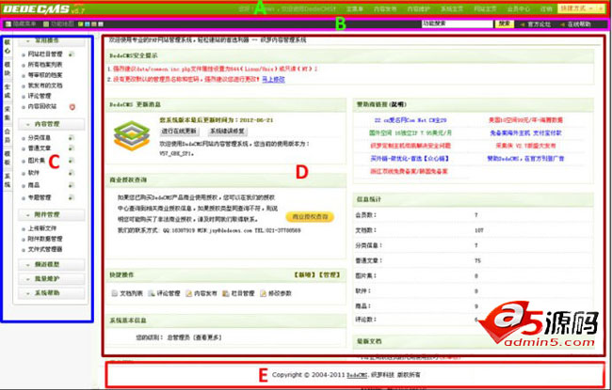The width and height of the screenshot is (612, 390).
Task: Open the 功能地图 icon in the dark toolbar
Action: point(46,24)
